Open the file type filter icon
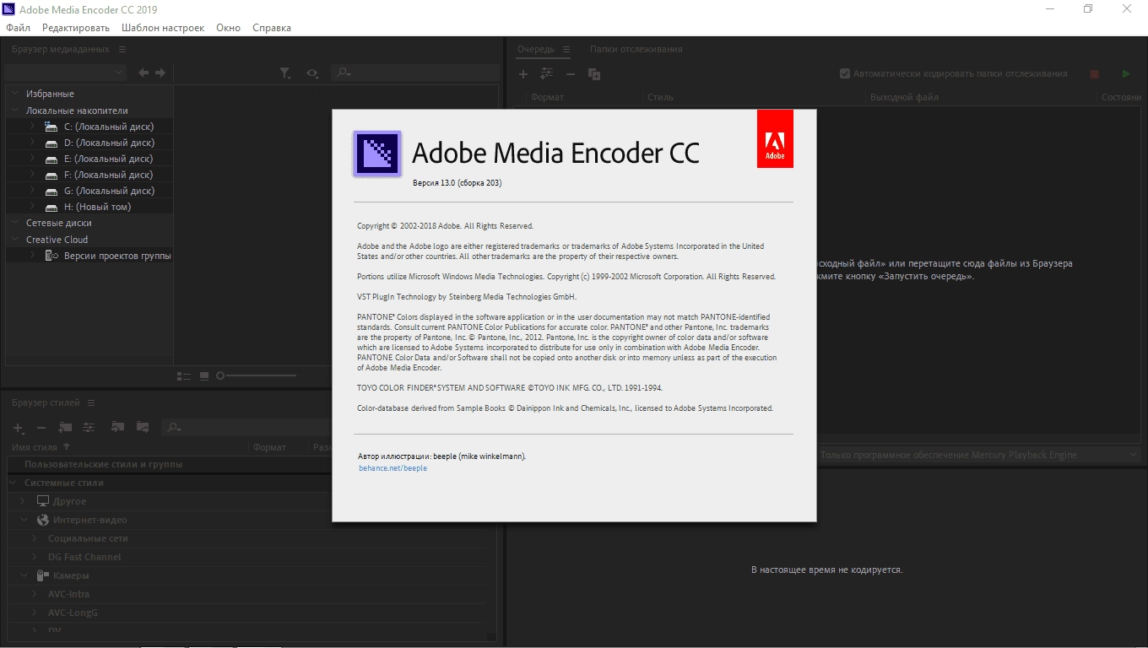This screenshot has width=1148, height=648. pos(285,73)
